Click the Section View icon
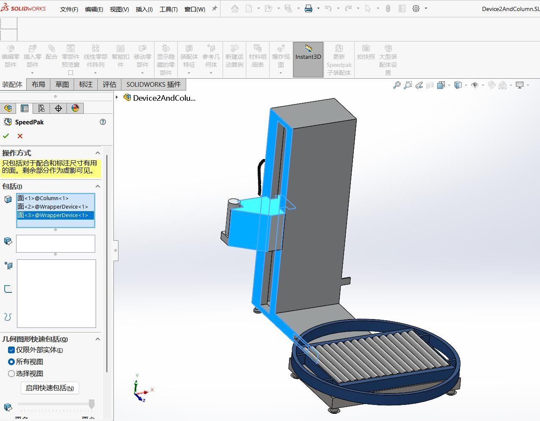Viewport: 540px width, 421px height. tap(430, 85)
